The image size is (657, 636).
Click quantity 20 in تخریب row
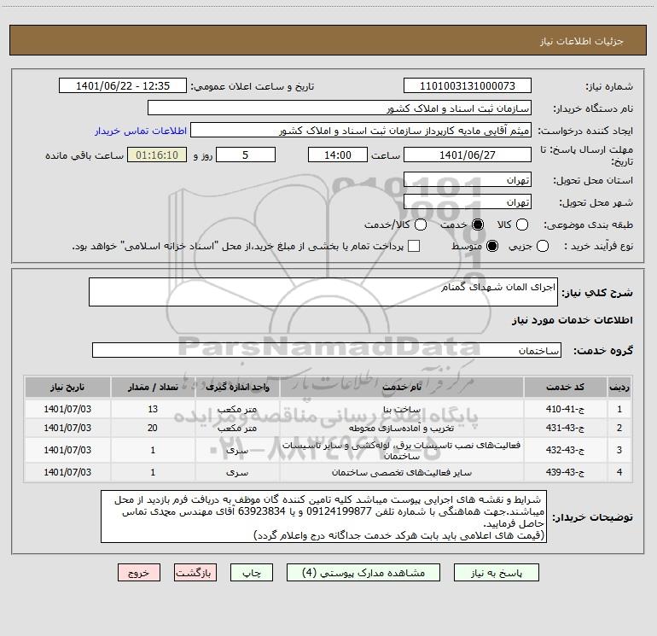153,428
